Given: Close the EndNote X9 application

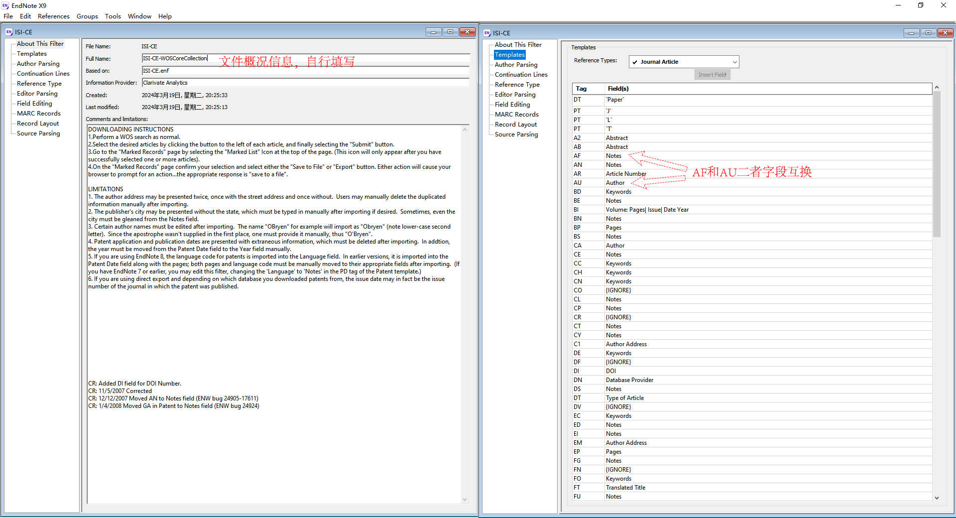Looking at the screenshot, I should click(944, 5).
